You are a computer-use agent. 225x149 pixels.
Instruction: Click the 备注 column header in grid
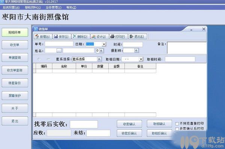pos(140,66)
